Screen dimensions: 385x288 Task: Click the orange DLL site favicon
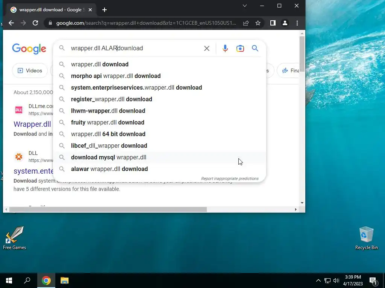click(x=19, y=156)
